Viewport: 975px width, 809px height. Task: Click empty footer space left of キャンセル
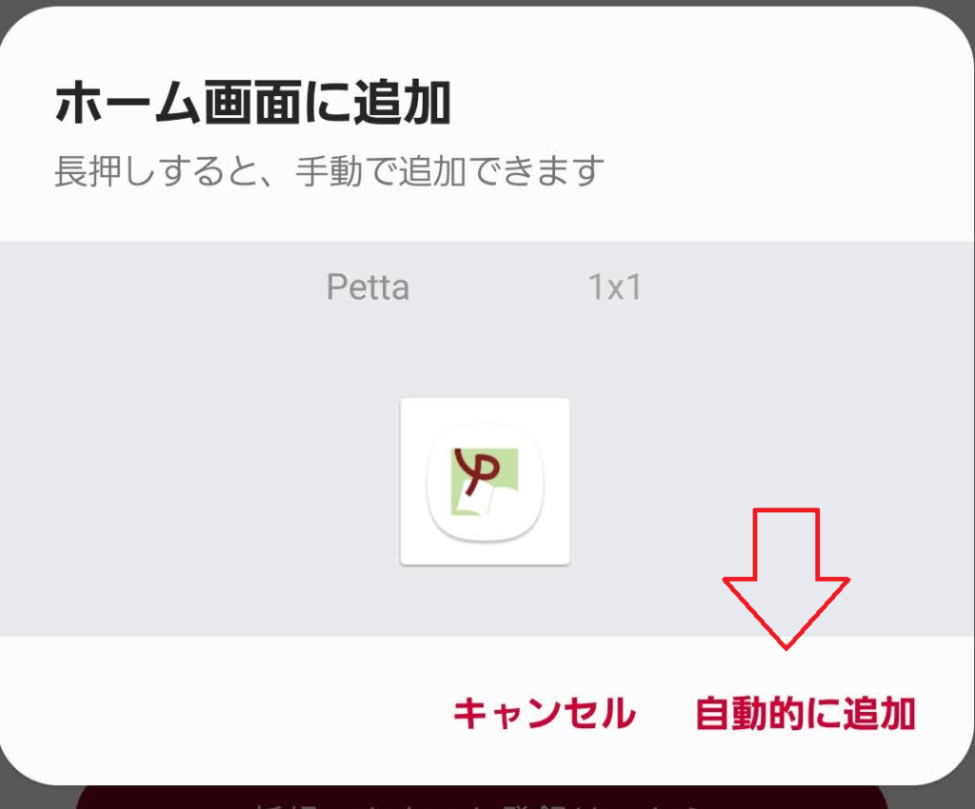pos(224,712)
